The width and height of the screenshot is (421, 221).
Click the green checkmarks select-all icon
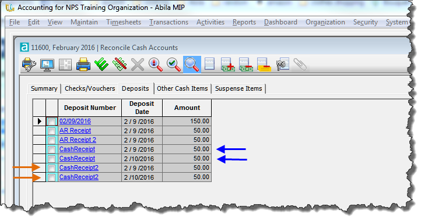click(101, 65)
